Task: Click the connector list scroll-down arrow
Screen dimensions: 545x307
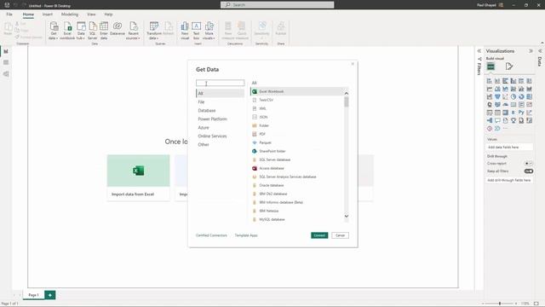Action: (x=347, y=216)
